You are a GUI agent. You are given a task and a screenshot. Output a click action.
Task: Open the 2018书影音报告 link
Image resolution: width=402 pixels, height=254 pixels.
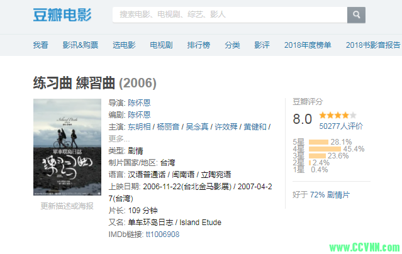373,45
